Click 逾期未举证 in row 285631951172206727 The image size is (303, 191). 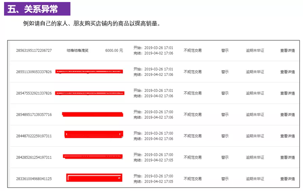tap(255, 50)
